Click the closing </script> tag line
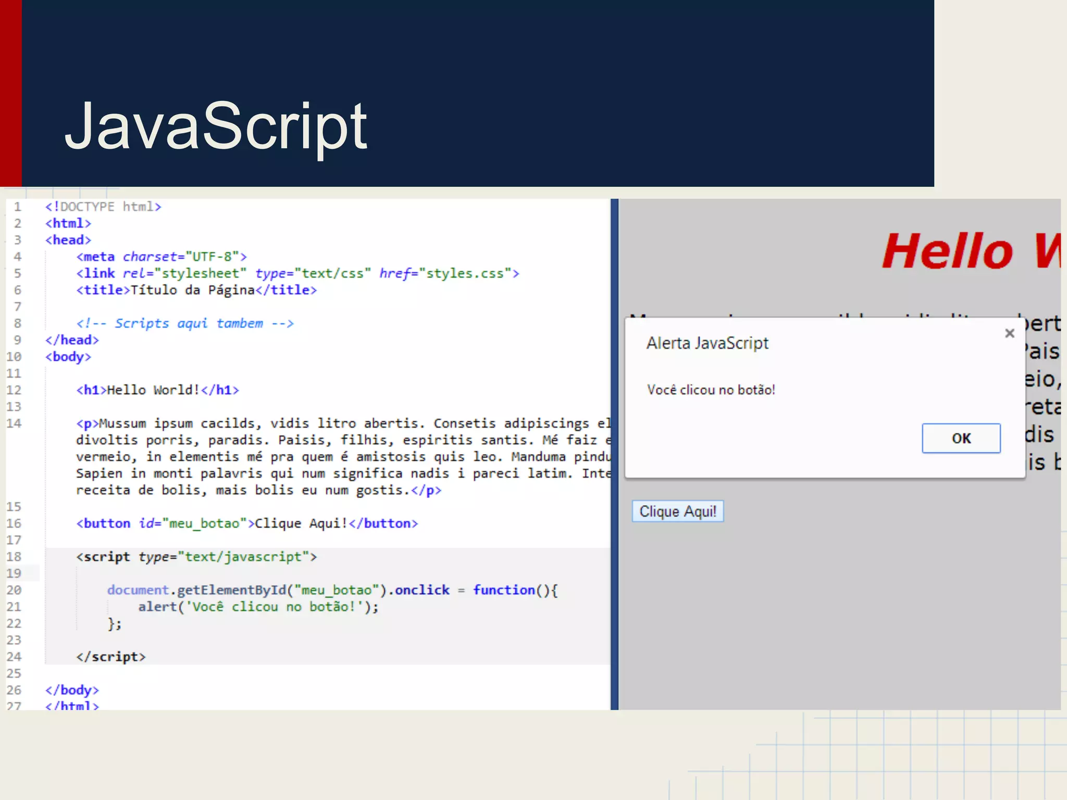 (x=111, y=657)
